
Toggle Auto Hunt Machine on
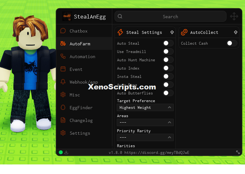pos(168,60)
